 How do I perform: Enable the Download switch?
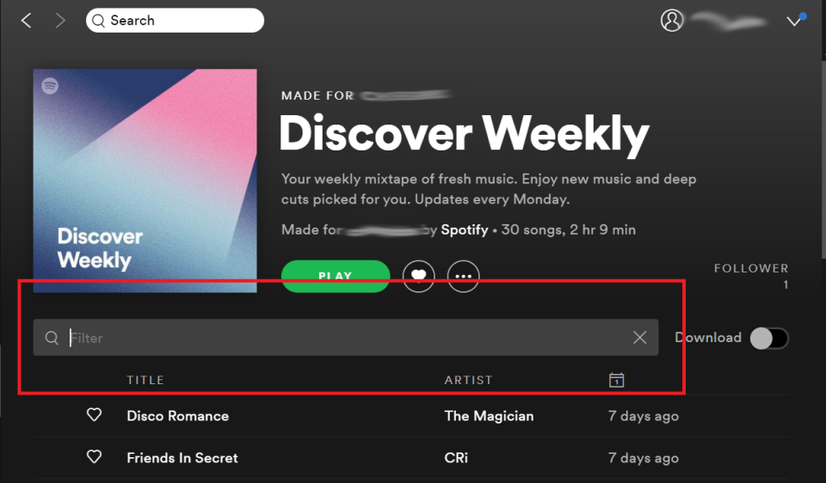769,338
